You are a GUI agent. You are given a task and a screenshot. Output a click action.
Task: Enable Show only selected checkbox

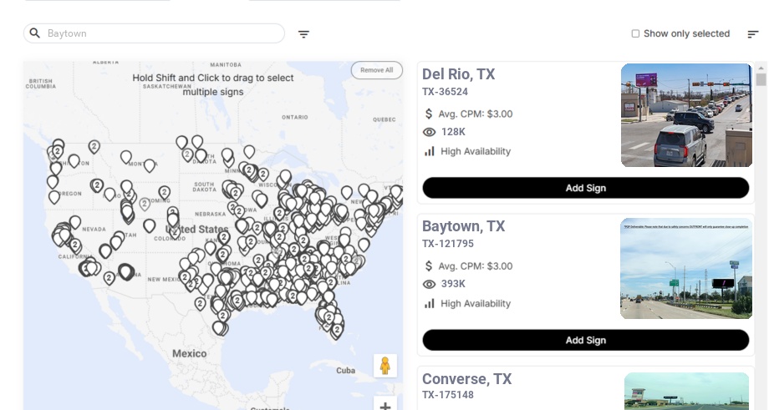635,34
